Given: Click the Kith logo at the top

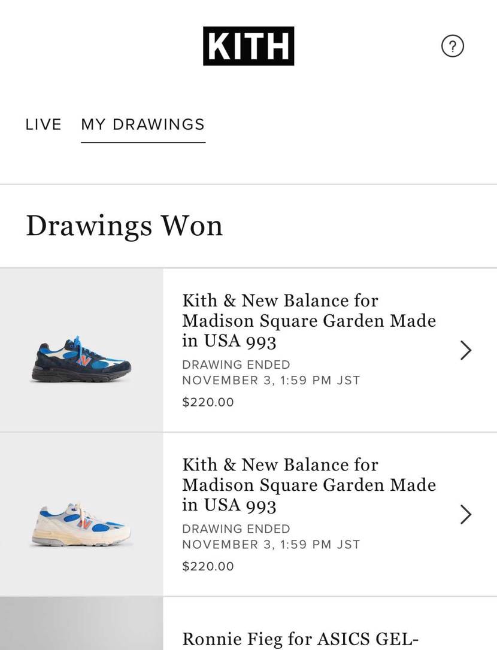Looking at the screenshot, I should point(249,46).
